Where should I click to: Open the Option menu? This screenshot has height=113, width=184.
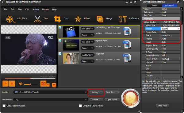(45, 10)
